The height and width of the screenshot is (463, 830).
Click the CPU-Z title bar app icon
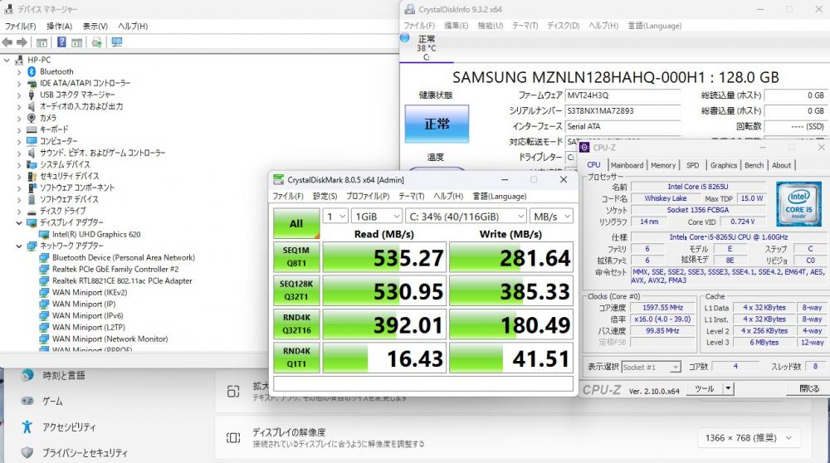584,148
